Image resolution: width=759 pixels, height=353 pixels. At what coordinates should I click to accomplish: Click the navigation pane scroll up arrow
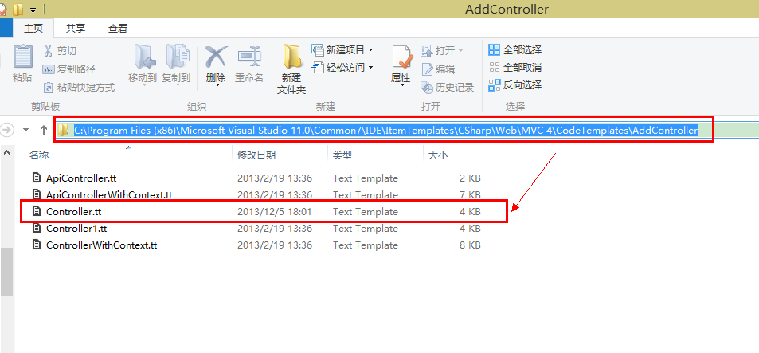[6, 152]
